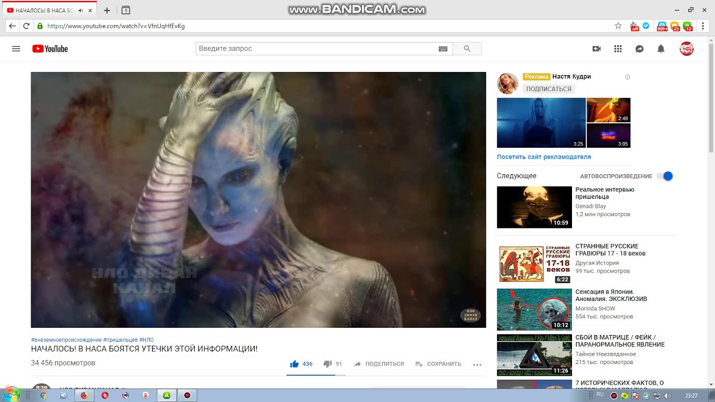Open the #внеземноепроисхождение hashtag

[x=66, y=339]
